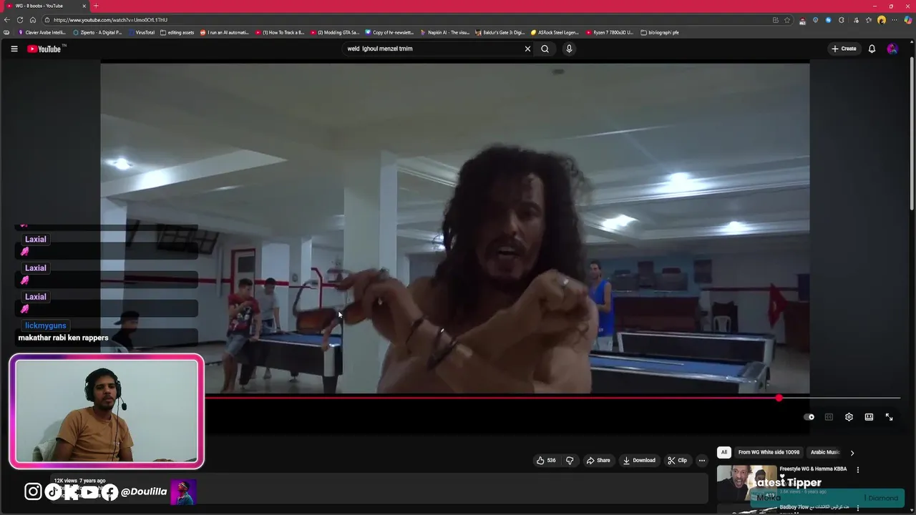
Task: Open the Copilot icon in browser toolbar
Action: coord(908,20)
